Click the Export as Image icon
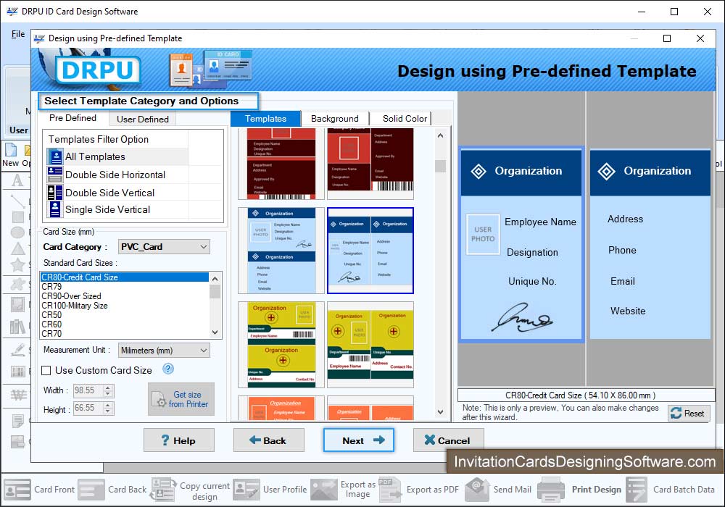Screen dimensions: 725x507 tap(323, 490)
